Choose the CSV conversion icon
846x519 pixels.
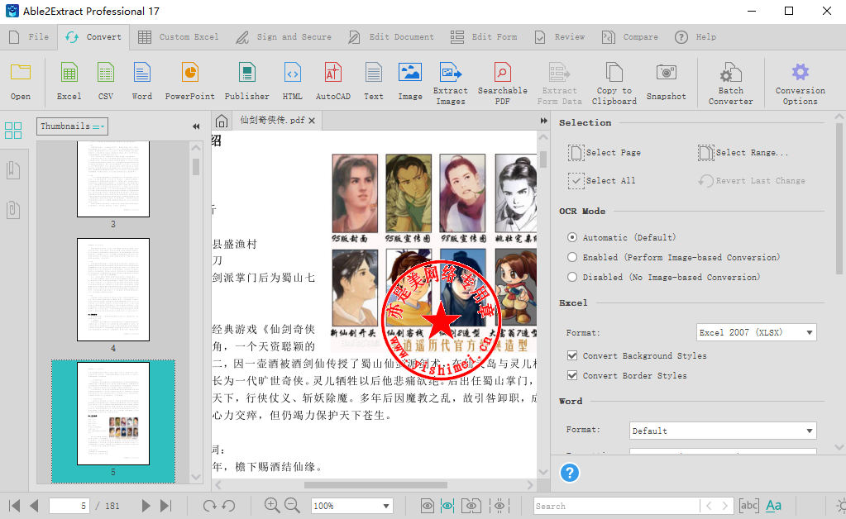click(106, 81)
